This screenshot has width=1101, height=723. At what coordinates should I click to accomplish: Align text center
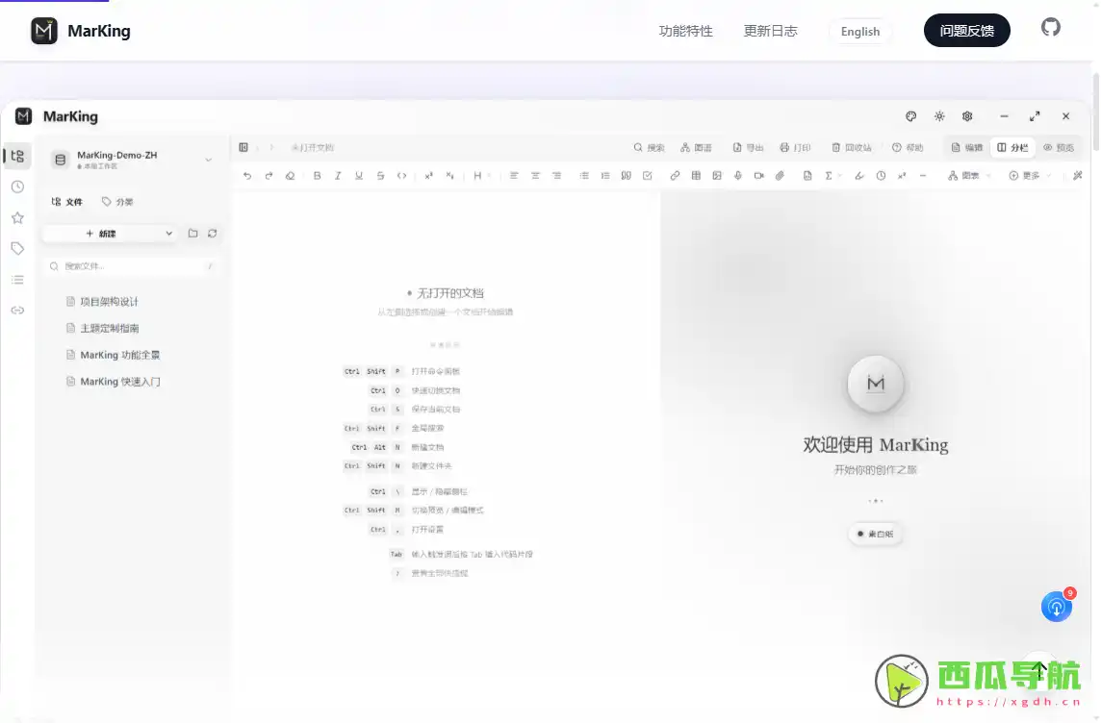pos(535,176)
